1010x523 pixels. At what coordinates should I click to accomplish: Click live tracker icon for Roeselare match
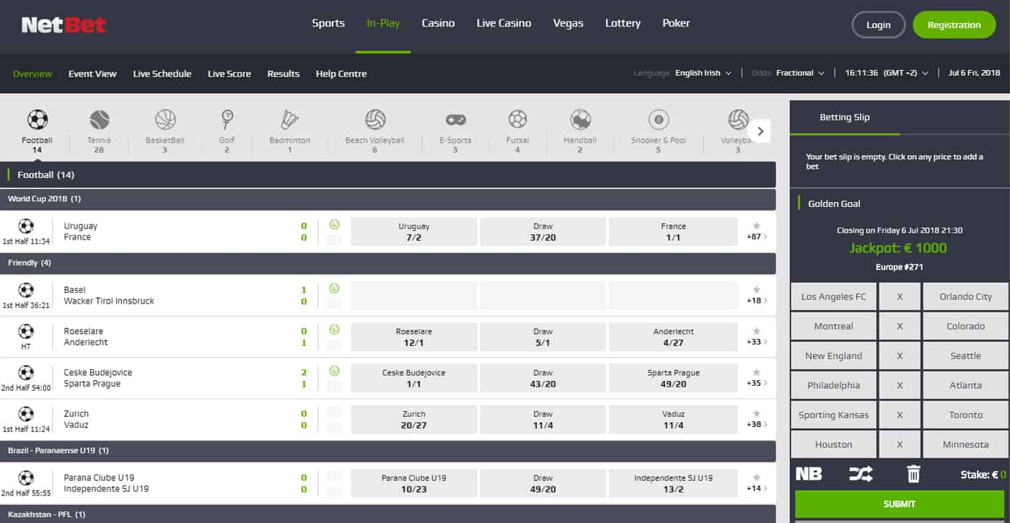pyautogui.click(x=334, y=330)
